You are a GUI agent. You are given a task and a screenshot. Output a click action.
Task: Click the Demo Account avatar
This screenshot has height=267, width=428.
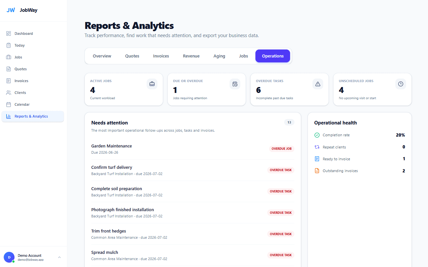pos(9,257)
